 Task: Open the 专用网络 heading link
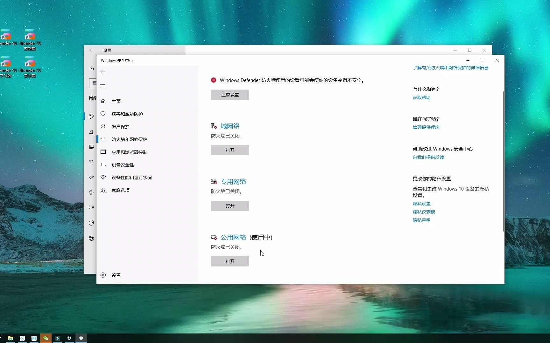coord(233,182)
